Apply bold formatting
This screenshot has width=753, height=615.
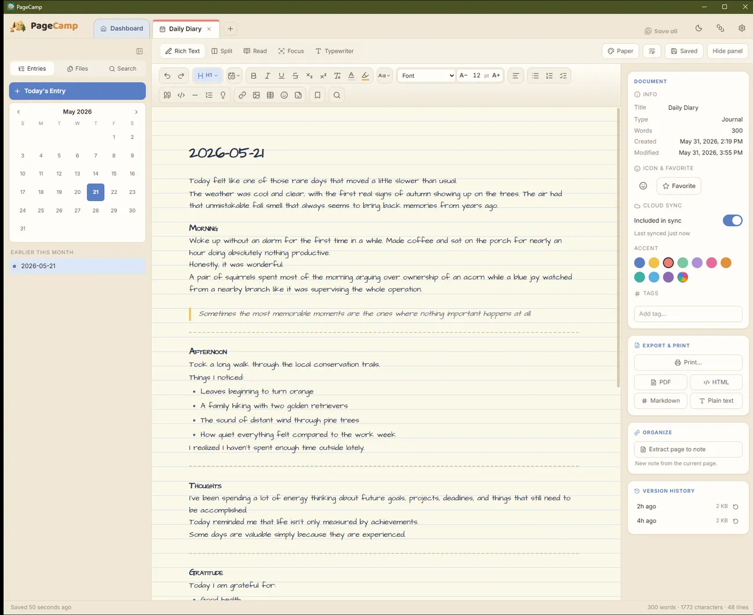pyautogui.click(x=254, y=76)
